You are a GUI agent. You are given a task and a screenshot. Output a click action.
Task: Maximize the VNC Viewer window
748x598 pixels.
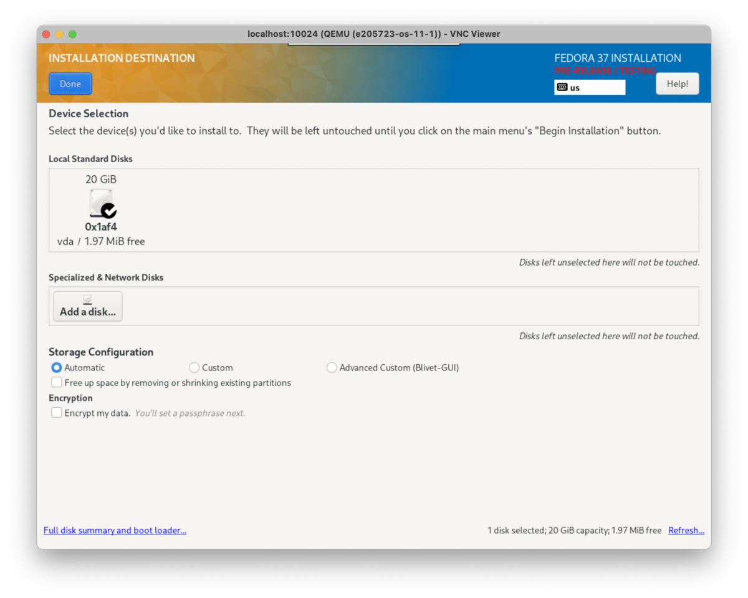click(72, 34)
